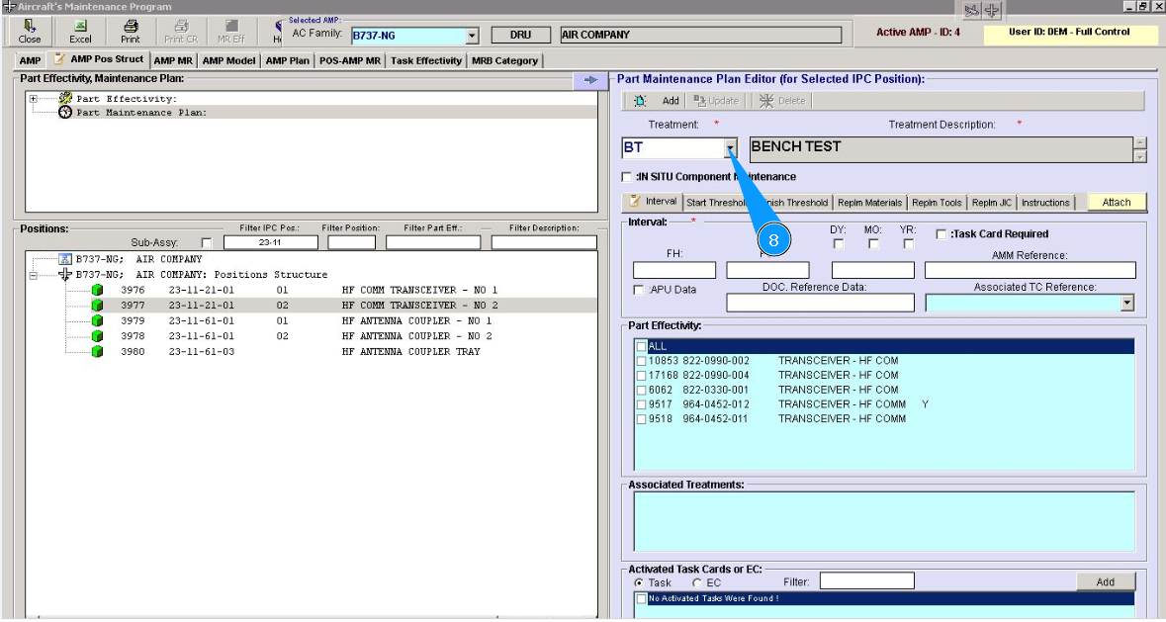Switch to the AMP Plan tab
This screenshot has width=1166, height=622.
[x=287, y=60]
